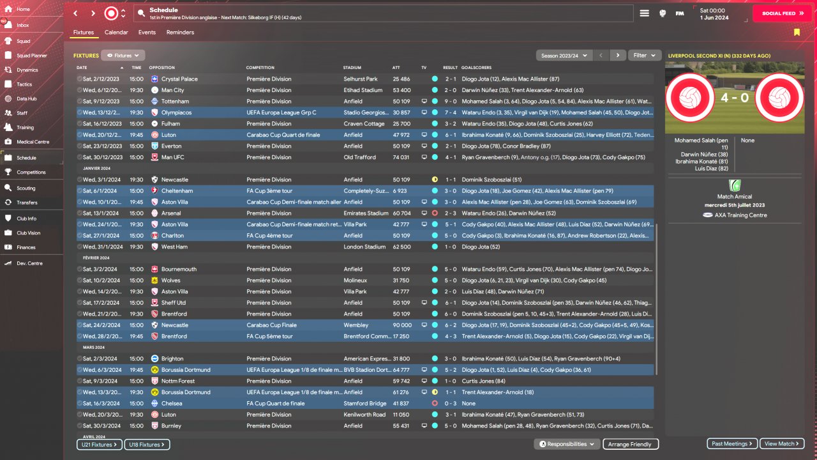Switch to the Events tab

click(147, 32)
